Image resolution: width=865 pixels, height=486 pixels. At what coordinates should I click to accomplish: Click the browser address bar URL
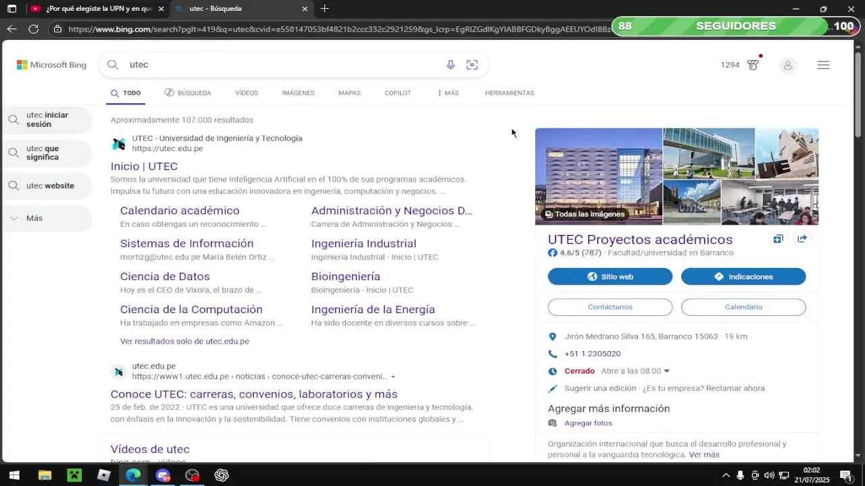tap(338, 29)
